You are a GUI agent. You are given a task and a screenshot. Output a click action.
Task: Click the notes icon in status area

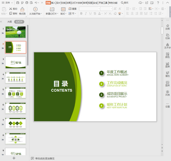(32, 158)
